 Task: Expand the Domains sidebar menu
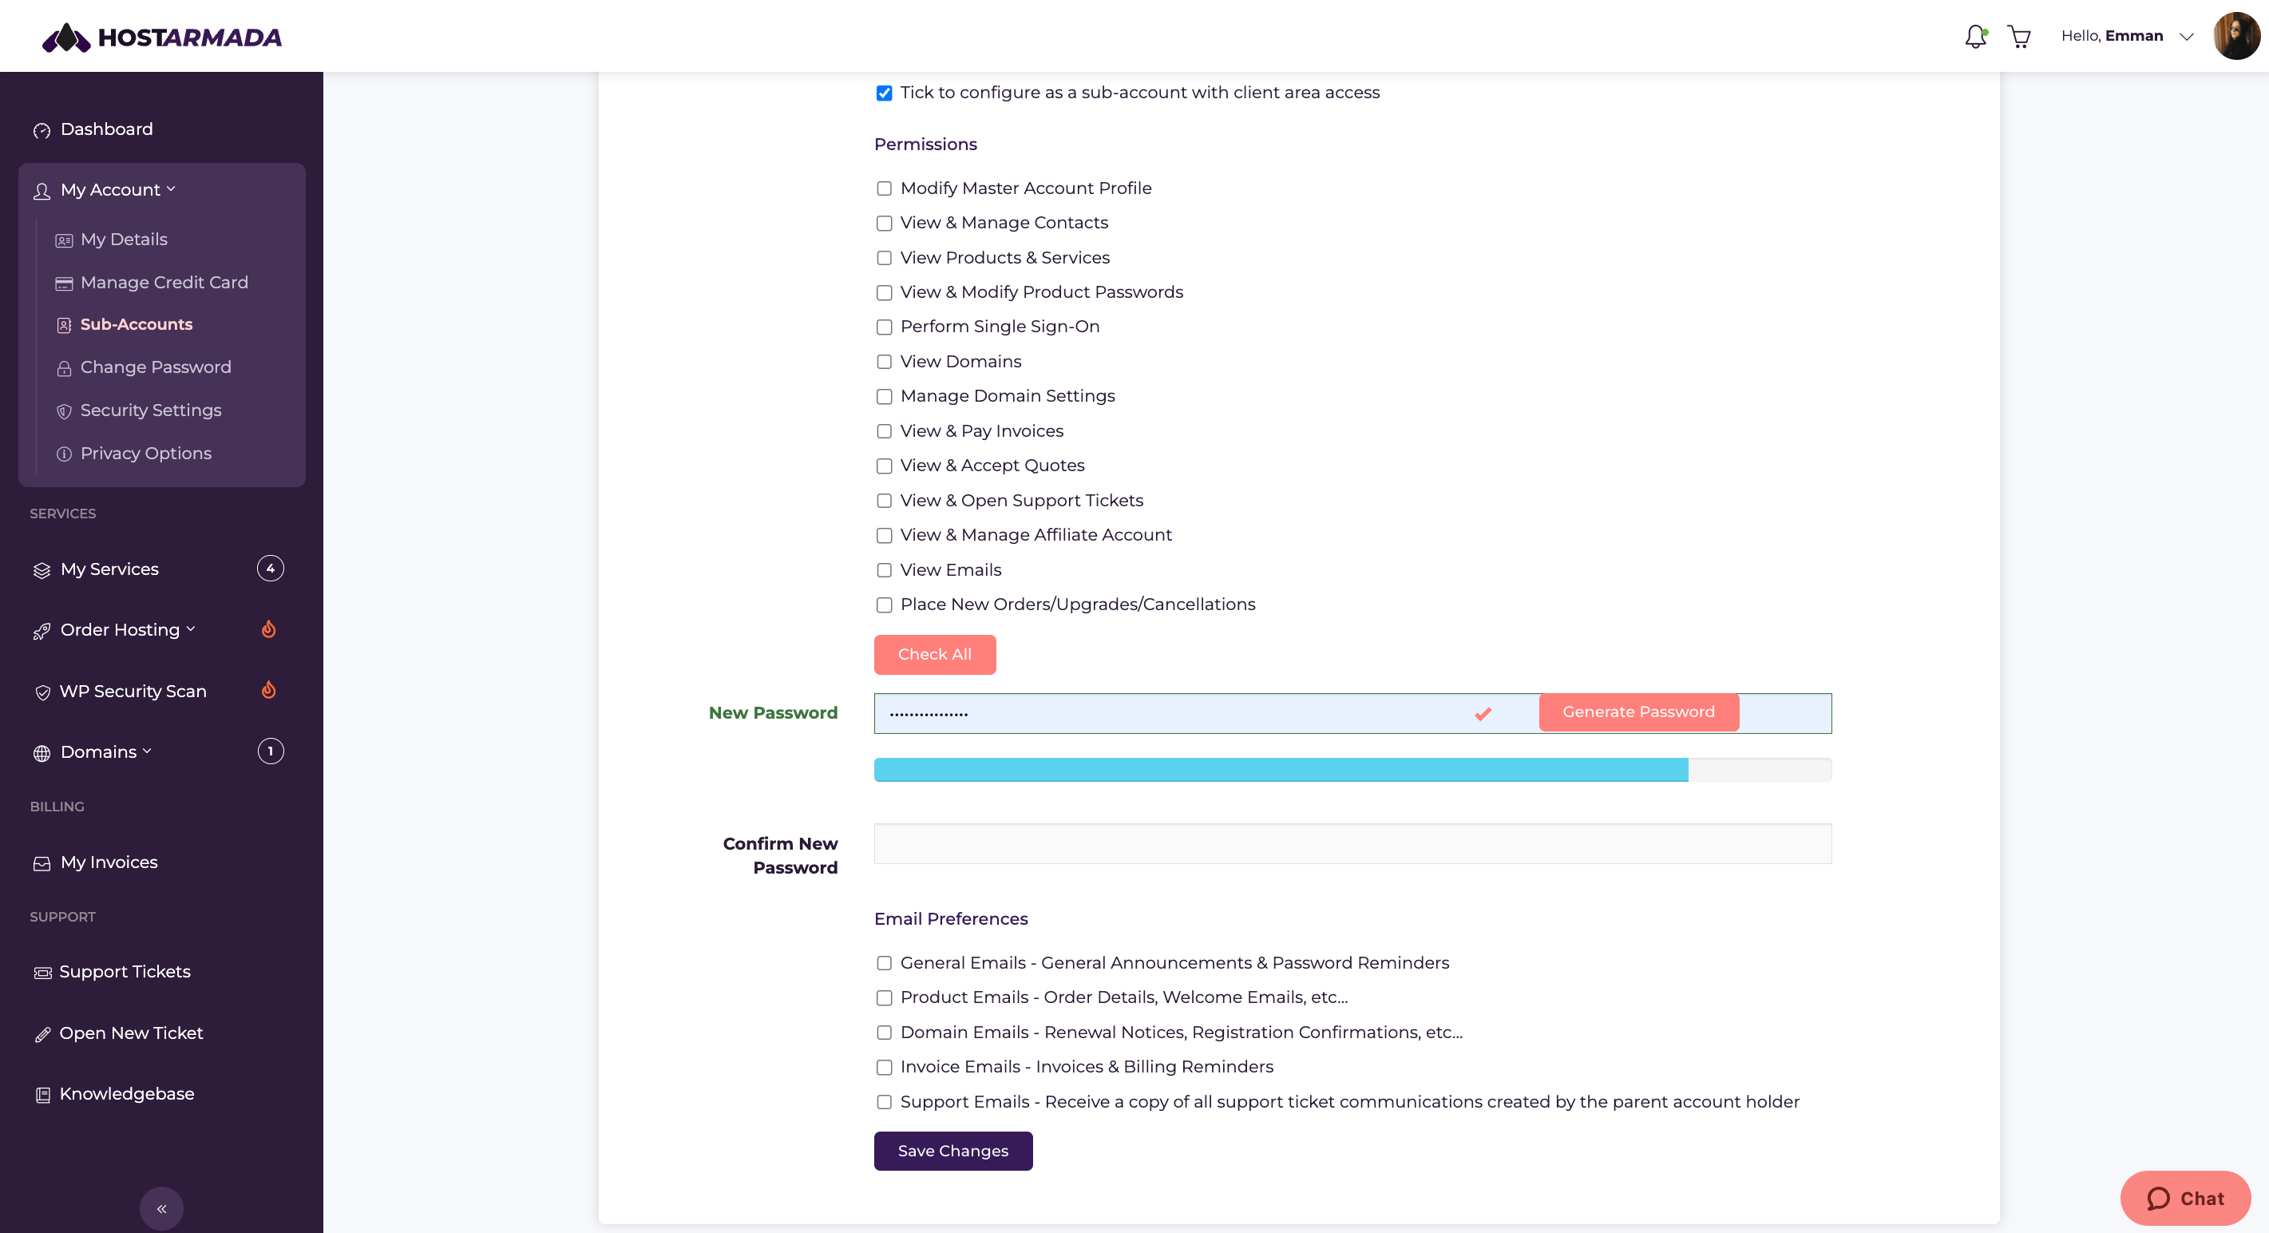[105, 751]
